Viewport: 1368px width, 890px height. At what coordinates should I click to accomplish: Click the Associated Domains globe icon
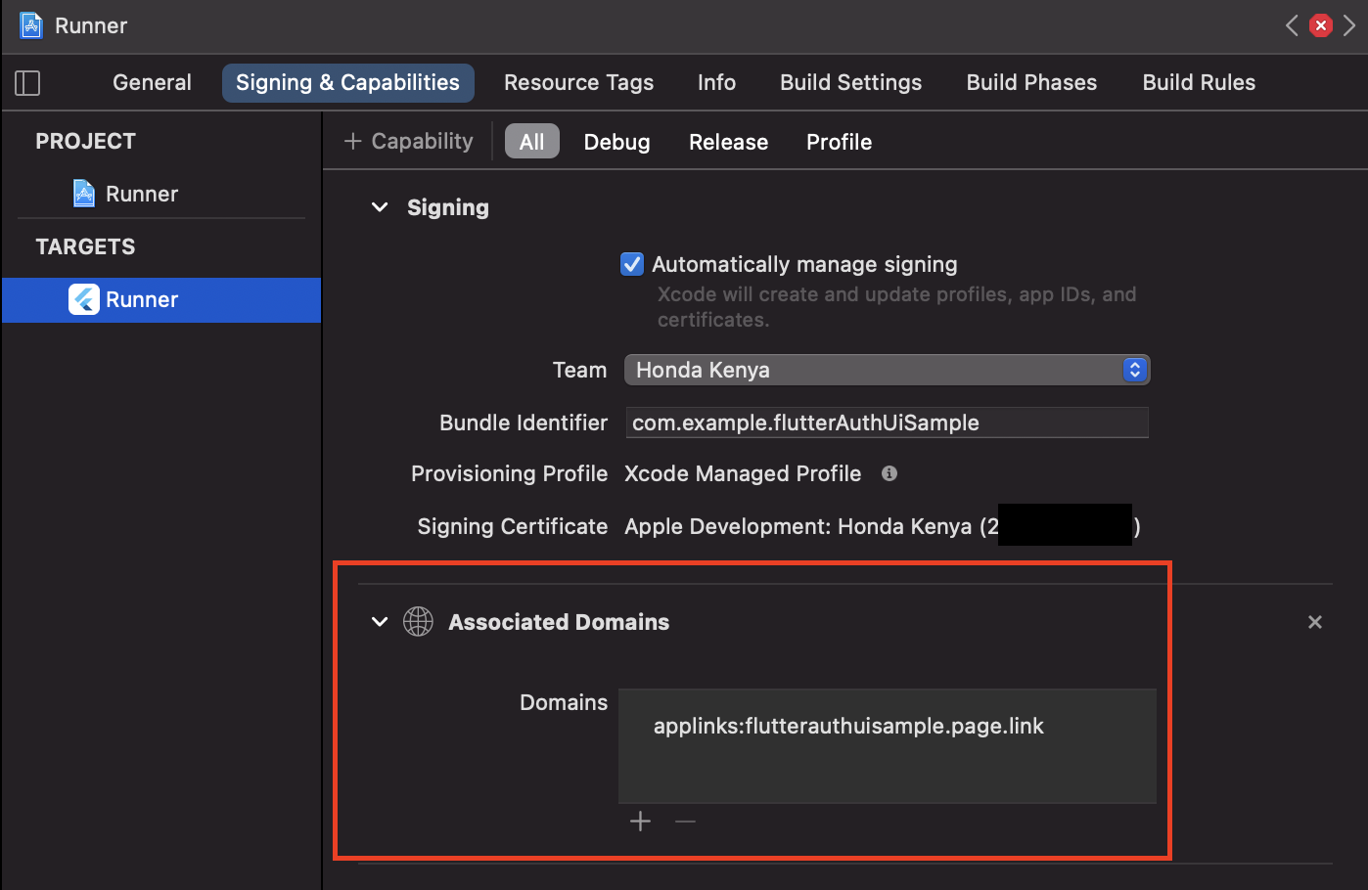[418, 622]
